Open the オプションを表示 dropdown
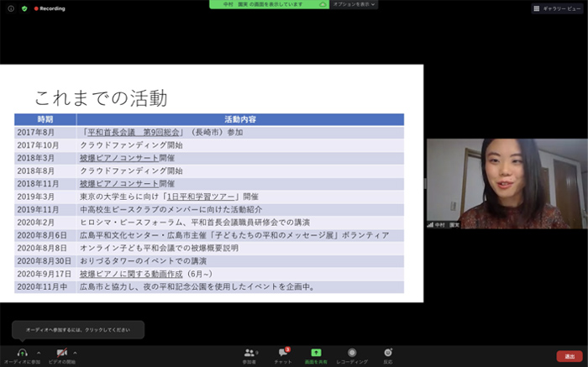Screen dimensions: 588x367 point(354,4)
